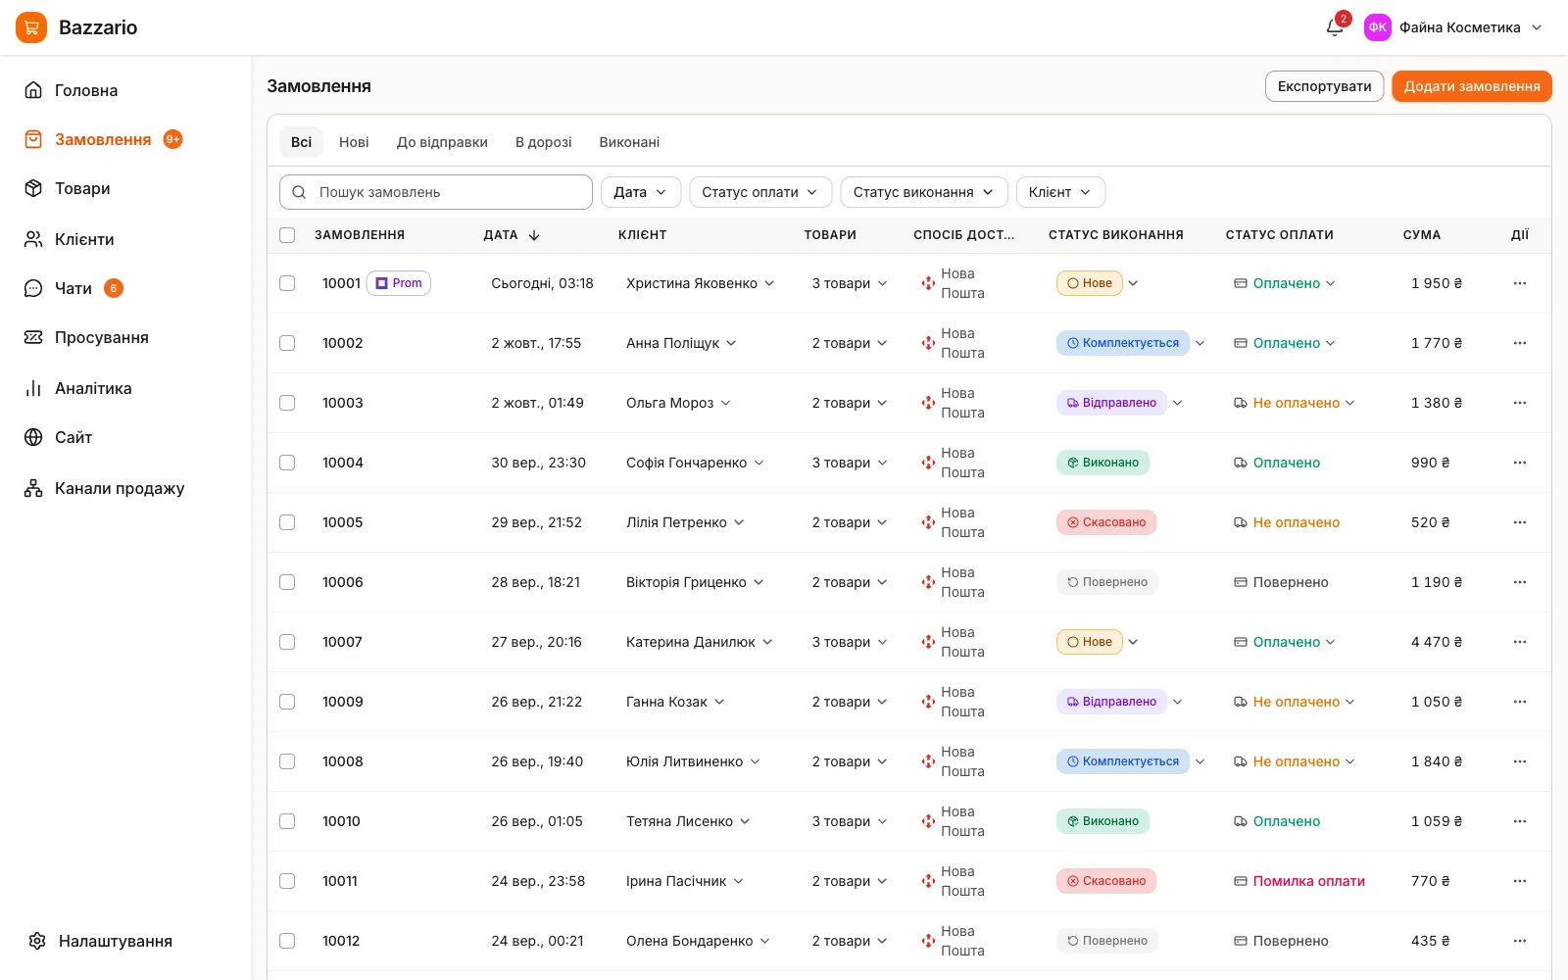Click the Клієнти people icon
Screen dimensions: 1568x980
(33, 239)
